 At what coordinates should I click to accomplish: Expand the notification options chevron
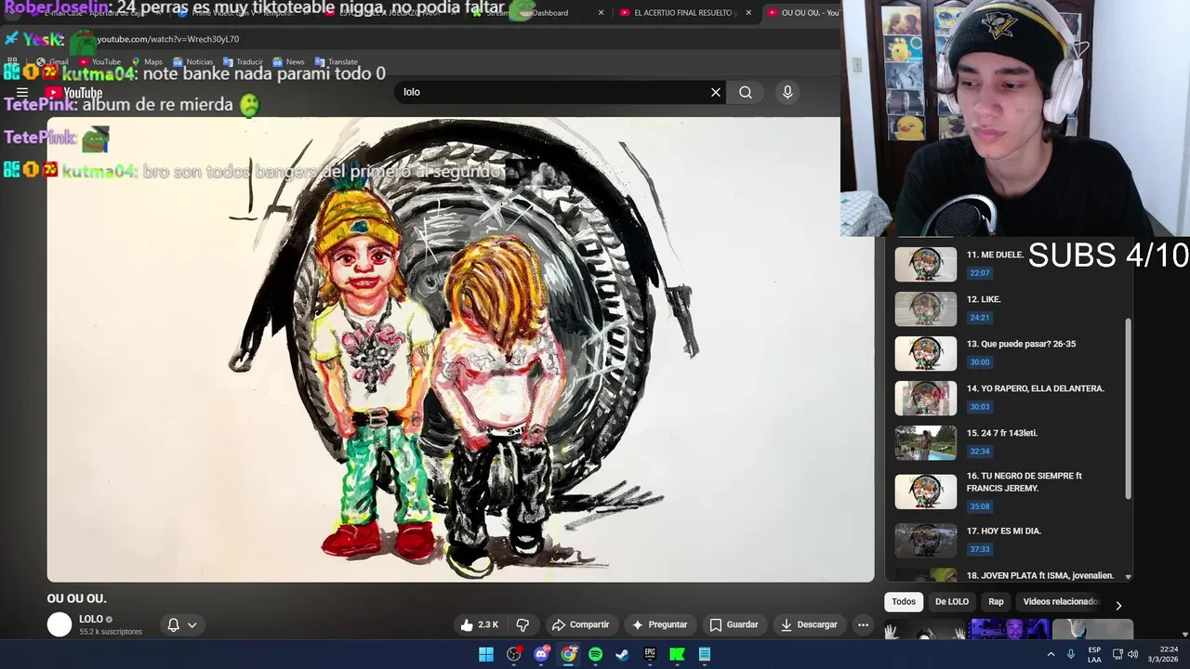pyautogui.click(x=192, y=624)
